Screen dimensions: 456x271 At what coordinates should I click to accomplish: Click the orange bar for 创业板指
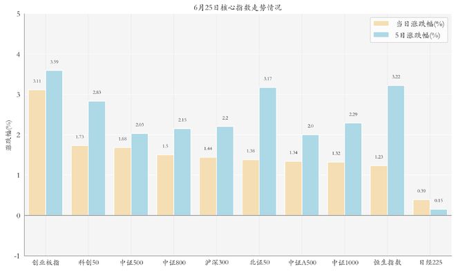pos(37,153)
